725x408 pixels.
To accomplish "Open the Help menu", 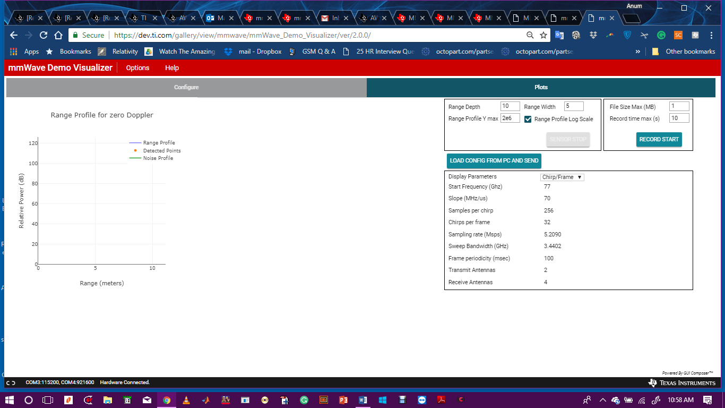I will point(172,67).
